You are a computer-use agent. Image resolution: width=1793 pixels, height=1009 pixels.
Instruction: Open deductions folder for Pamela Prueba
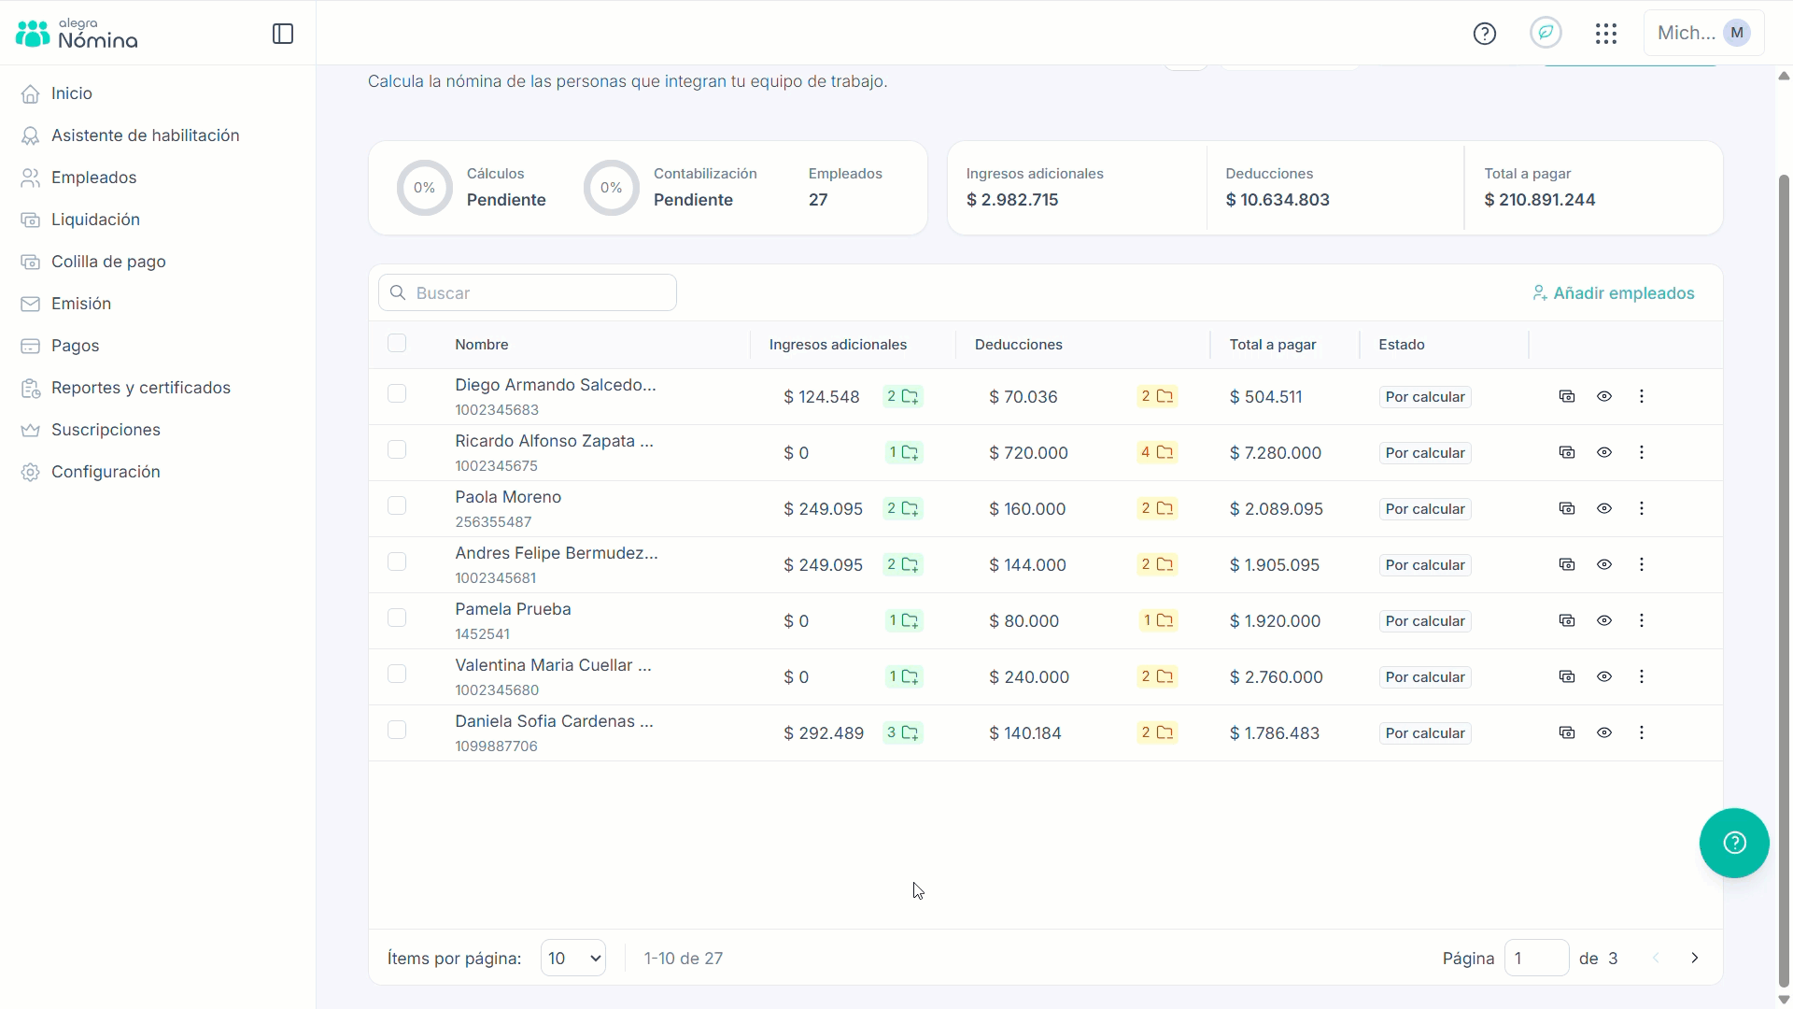point(1159,621)
